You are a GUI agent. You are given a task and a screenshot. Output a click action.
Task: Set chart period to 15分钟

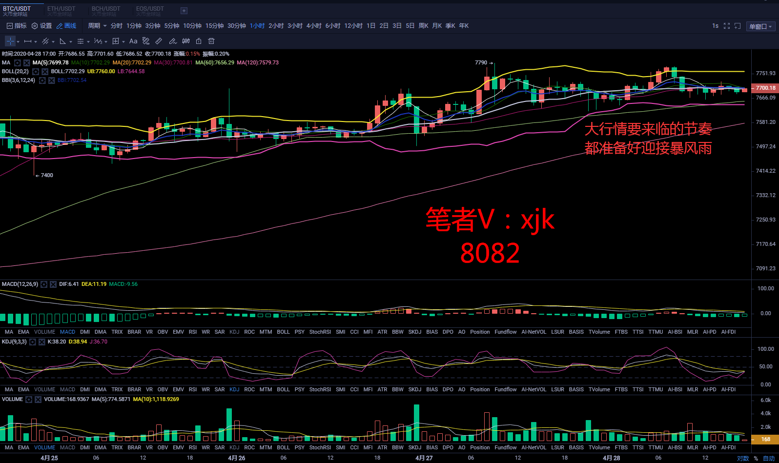point(214,26)
